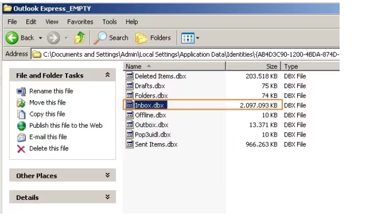The image size is (382, 223).
Task: Click the Copy this file link
Action: click(x=47, y=114)
